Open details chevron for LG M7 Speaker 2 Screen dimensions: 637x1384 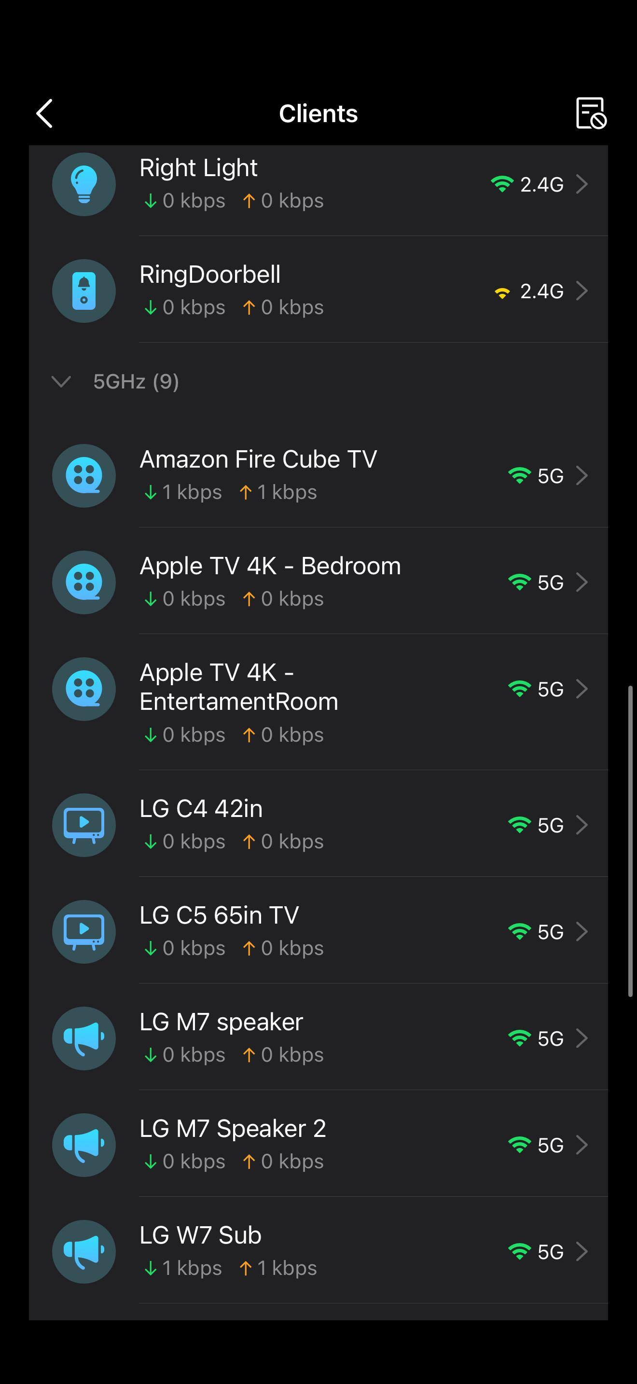[x=582, y=1145]
